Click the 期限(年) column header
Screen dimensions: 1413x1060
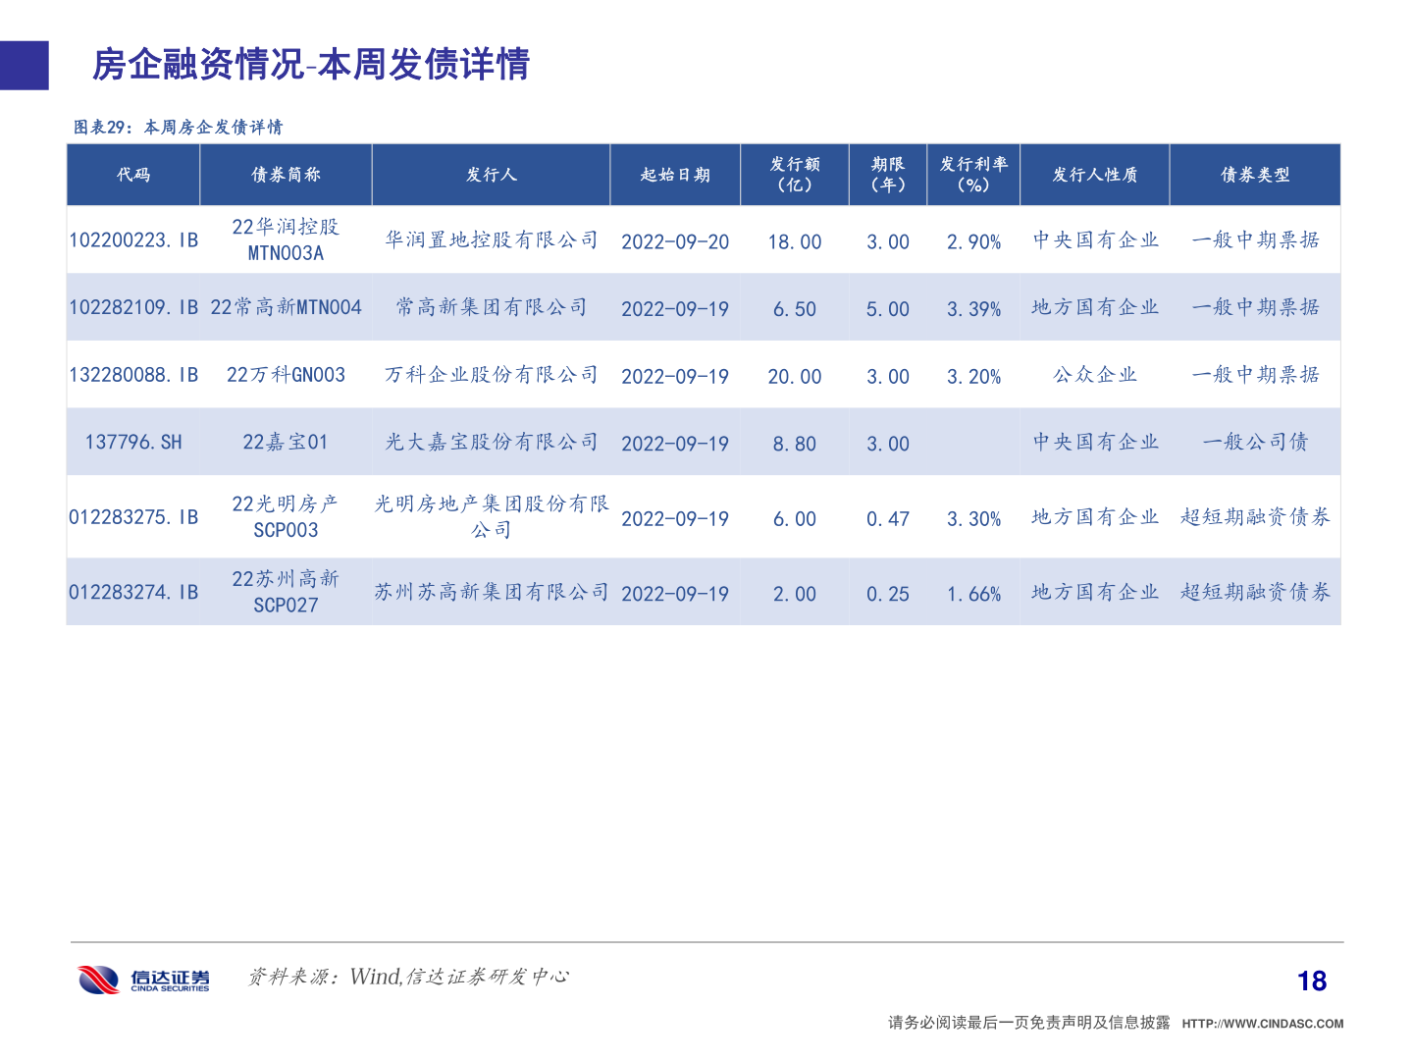coord(887,175)
